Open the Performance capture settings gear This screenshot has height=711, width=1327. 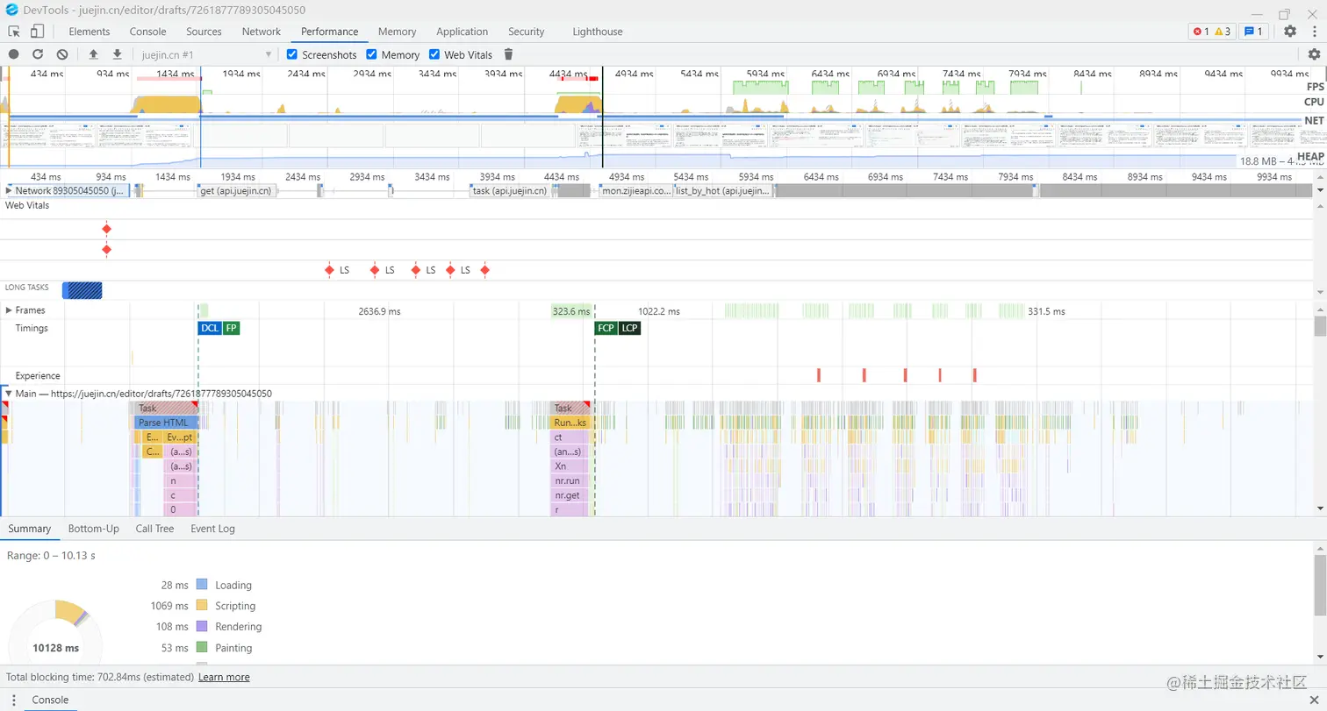click(x=1314, y=54)
